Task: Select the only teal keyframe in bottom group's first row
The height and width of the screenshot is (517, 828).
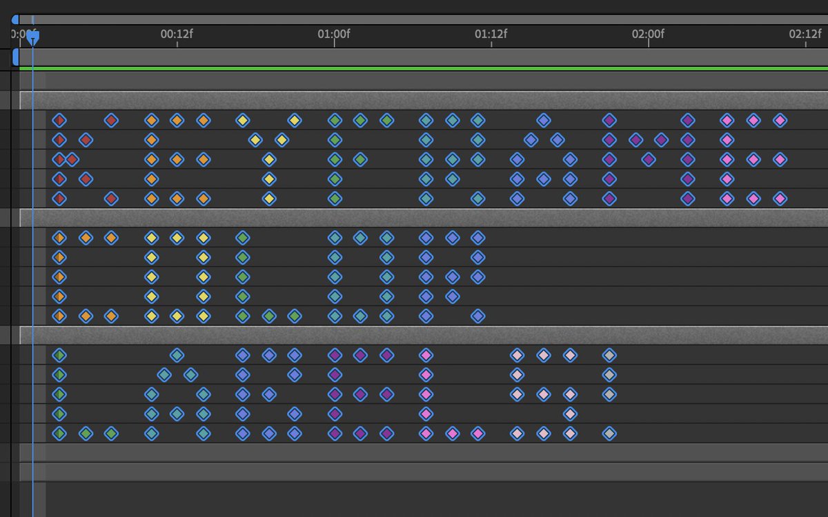Action: (177, 356)
